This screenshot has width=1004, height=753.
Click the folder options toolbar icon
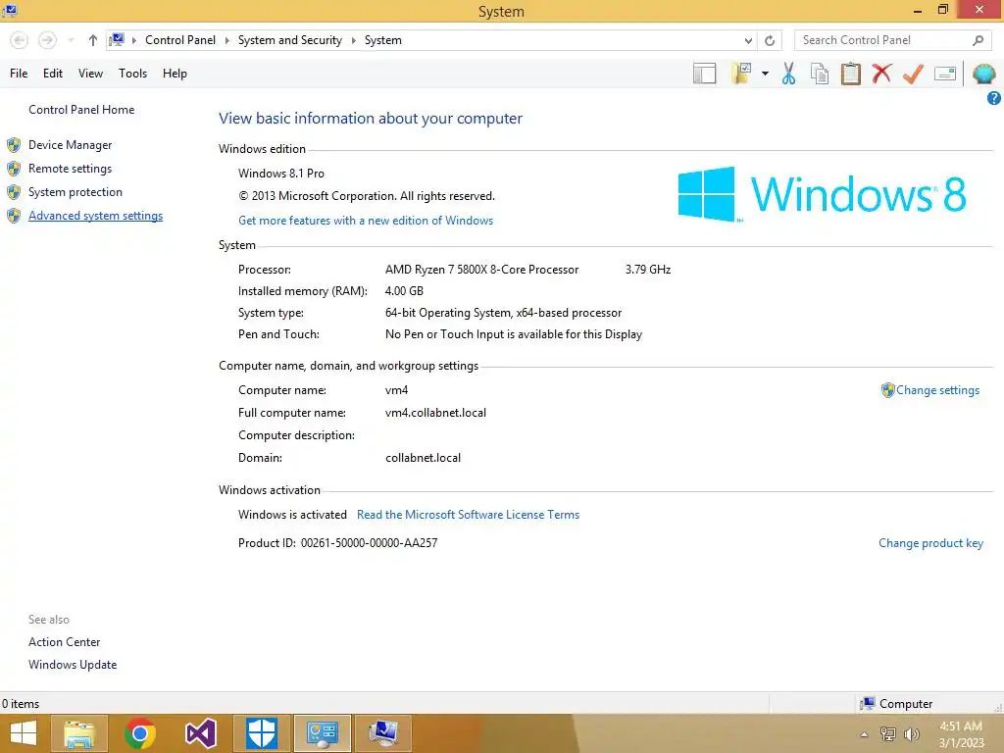click(x=741, y=73)
